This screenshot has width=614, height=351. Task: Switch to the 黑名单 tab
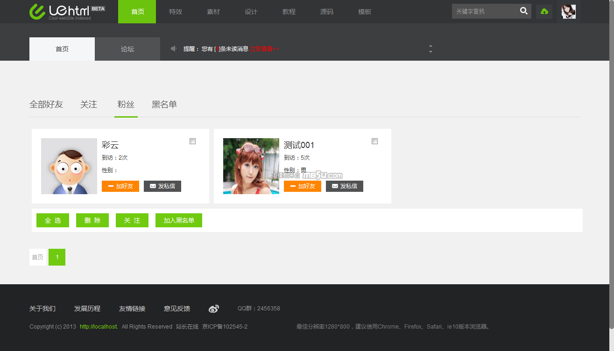pos(164,105)
